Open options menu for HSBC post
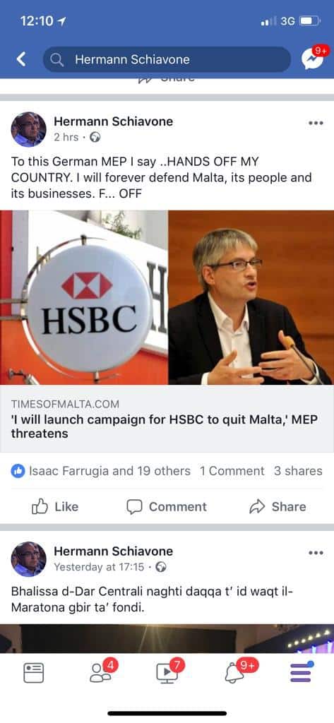 316,123
